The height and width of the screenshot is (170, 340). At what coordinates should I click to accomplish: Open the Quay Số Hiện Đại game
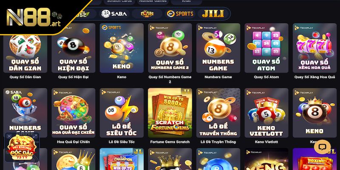(x=73, y=48)
